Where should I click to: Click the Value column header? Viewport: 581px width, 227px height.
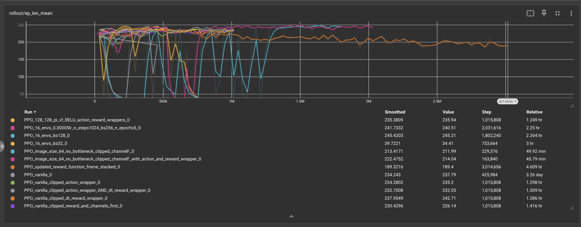coord(448,112)
